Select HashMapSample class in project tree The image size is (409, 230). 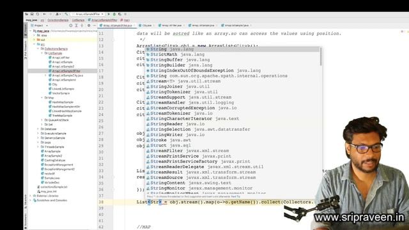pyautogui.click(x=61, y=102)
